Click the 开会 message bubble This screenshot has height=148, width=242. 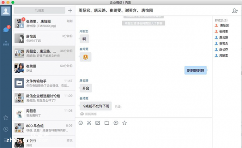point(86,88)
